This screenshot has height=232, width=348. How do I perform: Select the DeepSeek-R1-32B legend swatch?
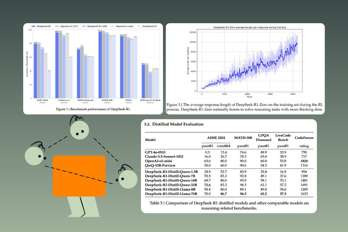84,26
